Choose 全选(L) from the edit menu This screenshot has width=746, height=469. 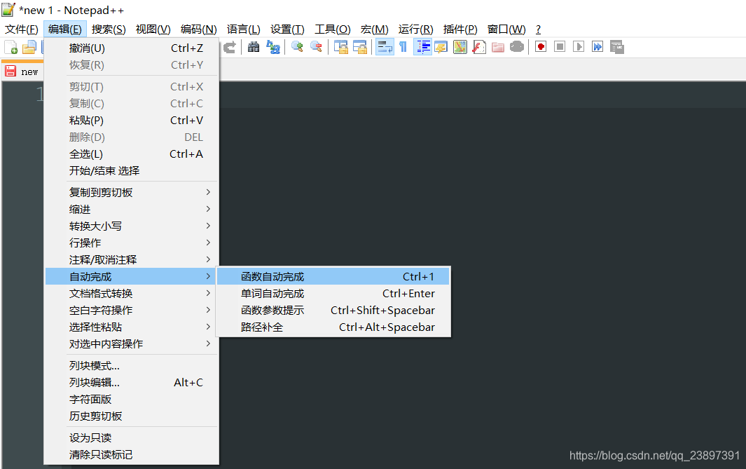[x=131, y=154]
